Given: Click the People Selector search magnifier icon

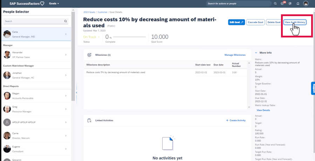Looking at the screenshot, I should coord(66,21).
